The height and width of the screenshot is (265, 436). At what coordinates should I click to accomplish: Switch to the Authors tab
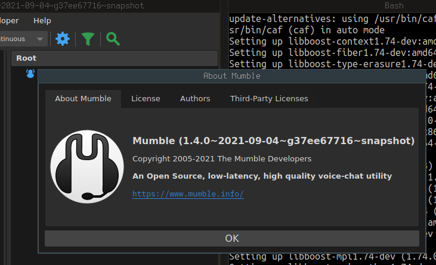(x=195, y=98)
